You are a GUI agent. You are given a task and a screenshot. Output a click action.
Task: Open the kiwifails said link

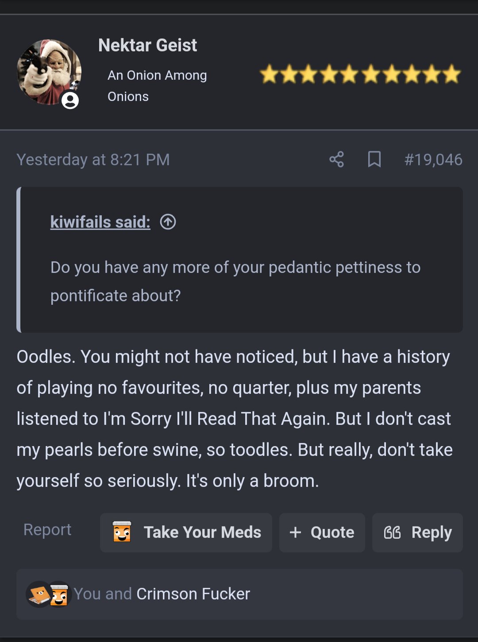[100, 222]
